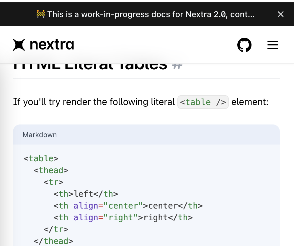This screenshot has height=246, width=294.
Task: Click the align="center" attribute value
Action: [x=123, y=206]
